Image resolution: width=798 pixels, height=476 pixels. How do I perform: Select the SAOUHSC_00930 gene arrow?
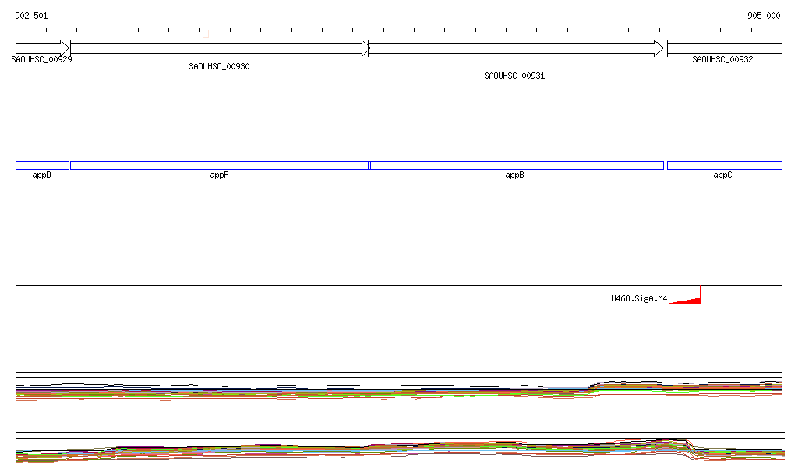pyautogui.click(x=219, y=48)
